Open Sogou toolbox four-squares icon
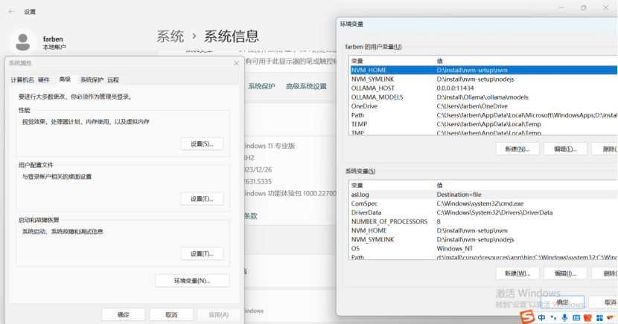618x324 pixels. point(599,318)
